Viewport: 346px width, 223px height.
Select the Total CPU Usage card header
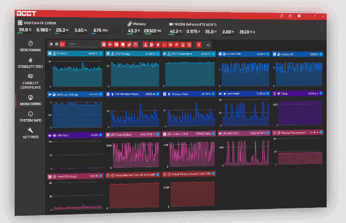pyautogui.click(x=75, y=176)
